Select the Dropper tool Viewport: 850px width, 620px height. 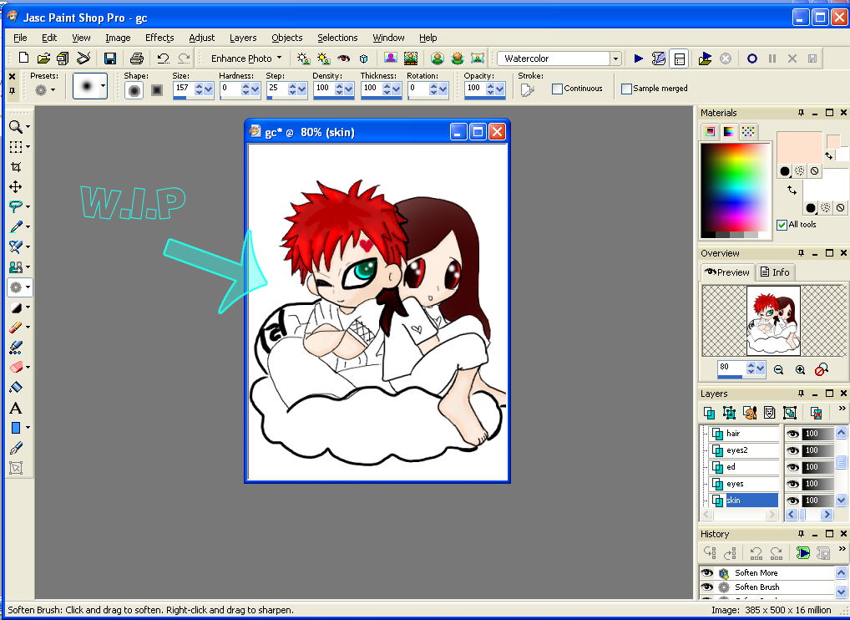16,226
